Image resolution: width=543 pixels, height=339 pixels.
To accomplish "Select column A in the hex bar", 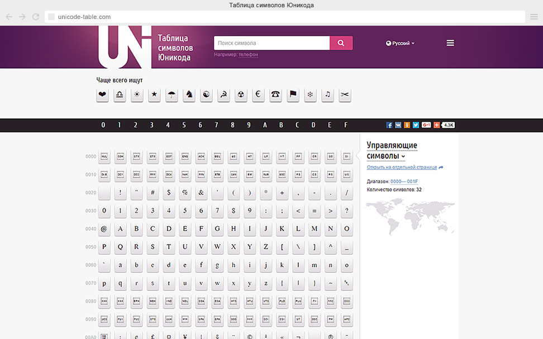I will point(265,125).
